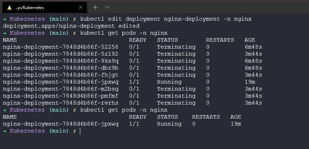
Task: Click the kubectl edit deployment command text
Action: 165,19
